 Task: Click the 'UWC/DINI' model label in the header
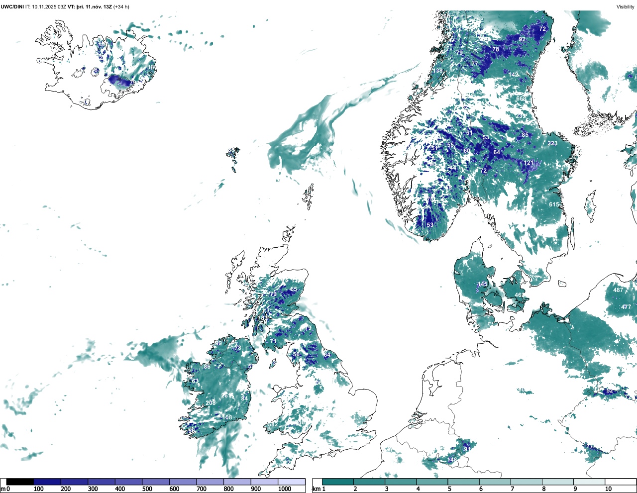point(12,6)
